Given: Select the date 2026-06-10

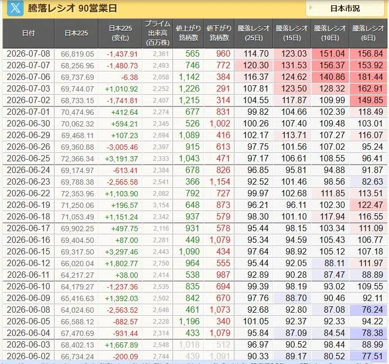Looking at the screenshot, I should point(28,287).
